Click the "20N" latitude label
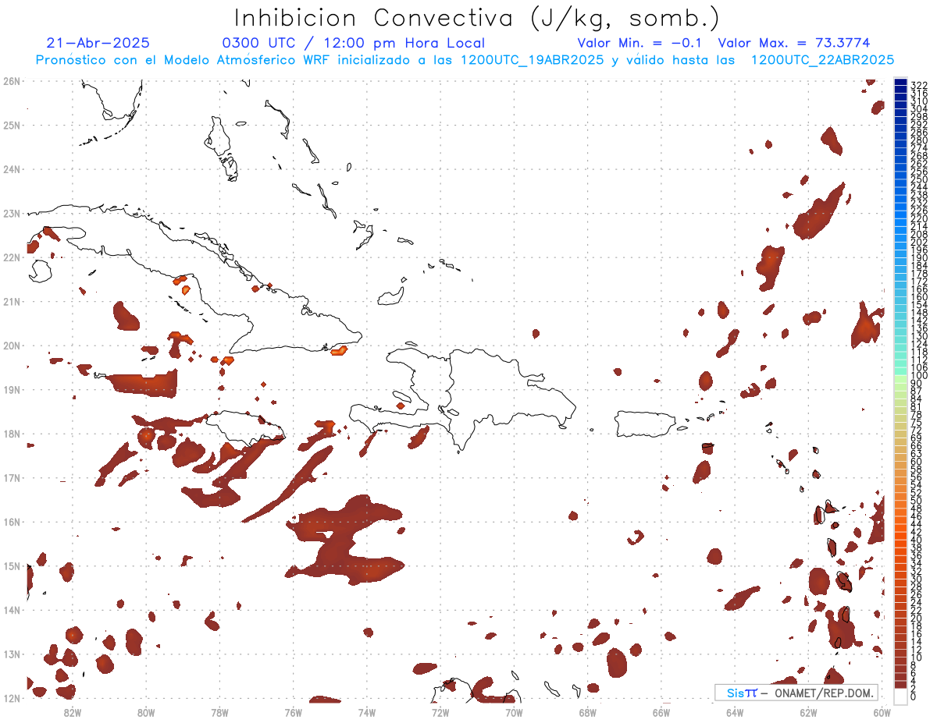 coord(11,346)
